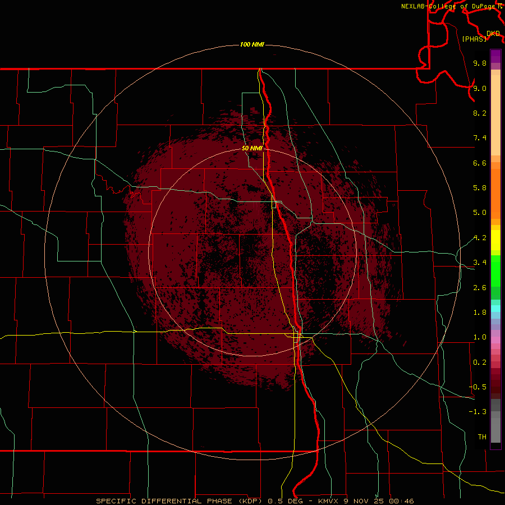
Task: Click the 0.2 value on the color scale
Action: 480,362
